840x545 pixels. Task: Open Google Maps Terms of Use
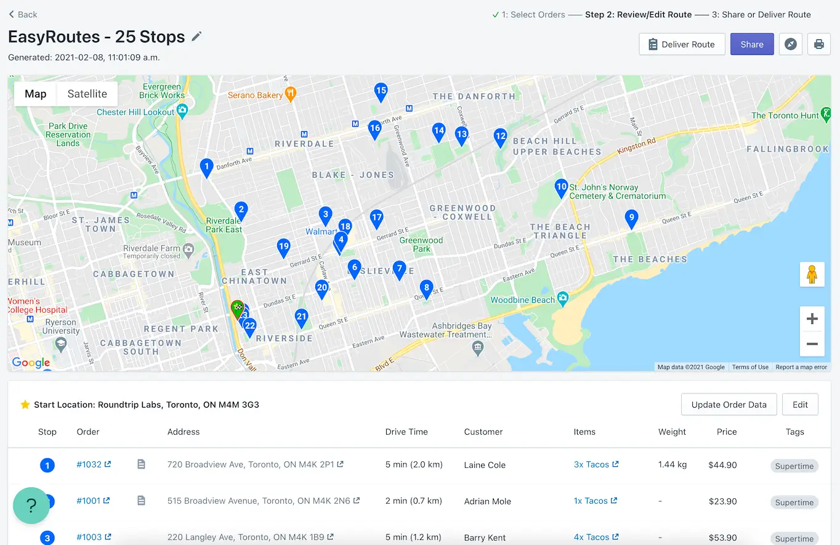point(750,367)
